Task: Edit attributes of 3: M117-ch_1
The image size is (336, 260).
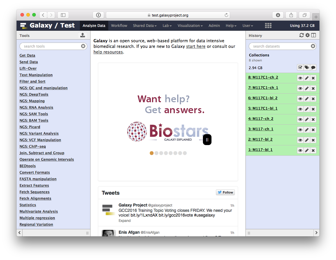Action: point(307,130)
